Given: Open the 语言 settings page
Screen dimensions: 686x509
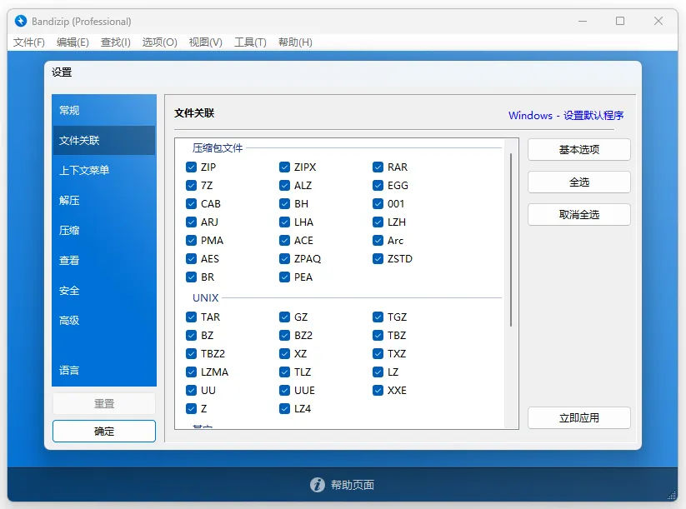Looking at the screenshot, I should [x=104, y=371].
